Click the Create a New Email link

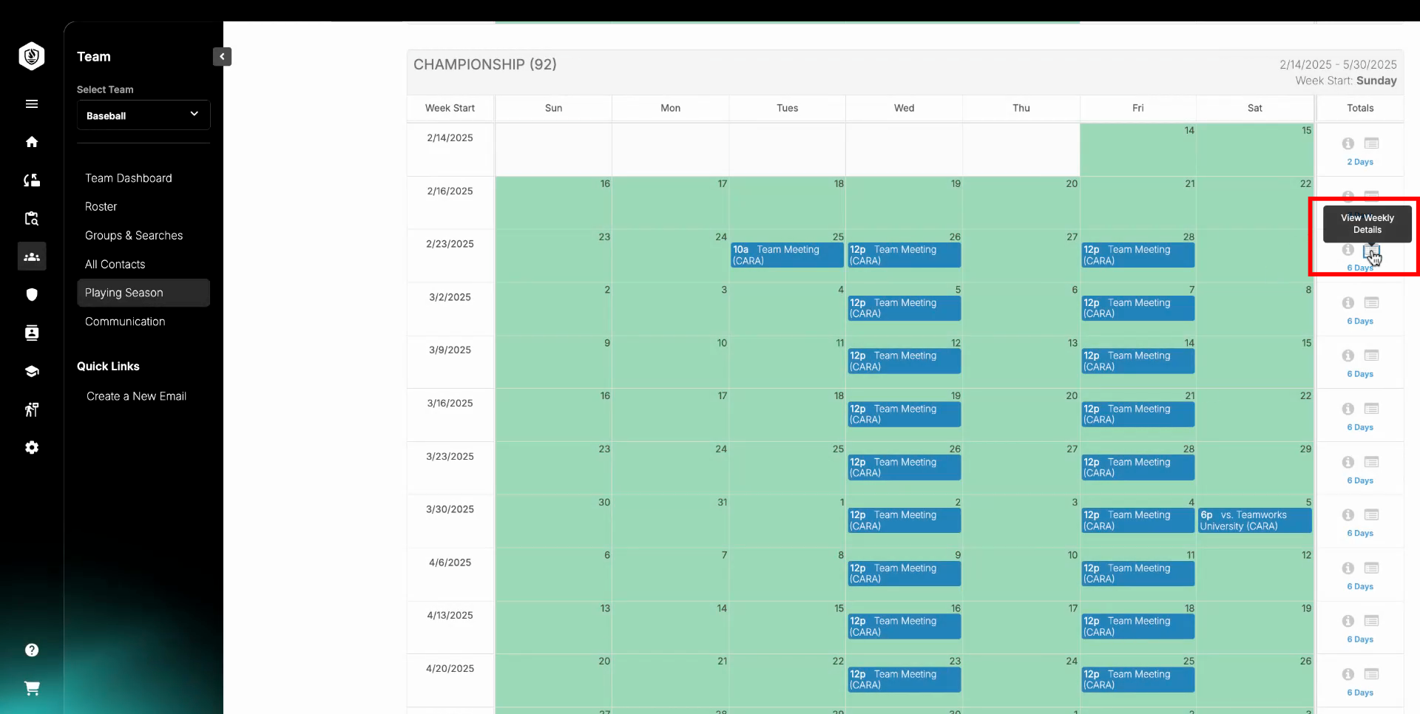click(x=136, y=396)
